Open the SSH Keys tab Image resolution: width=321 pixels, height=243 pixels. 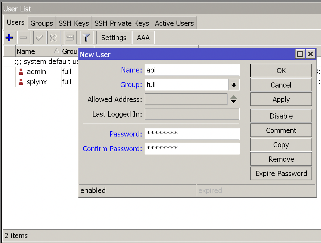pos(74,23)
